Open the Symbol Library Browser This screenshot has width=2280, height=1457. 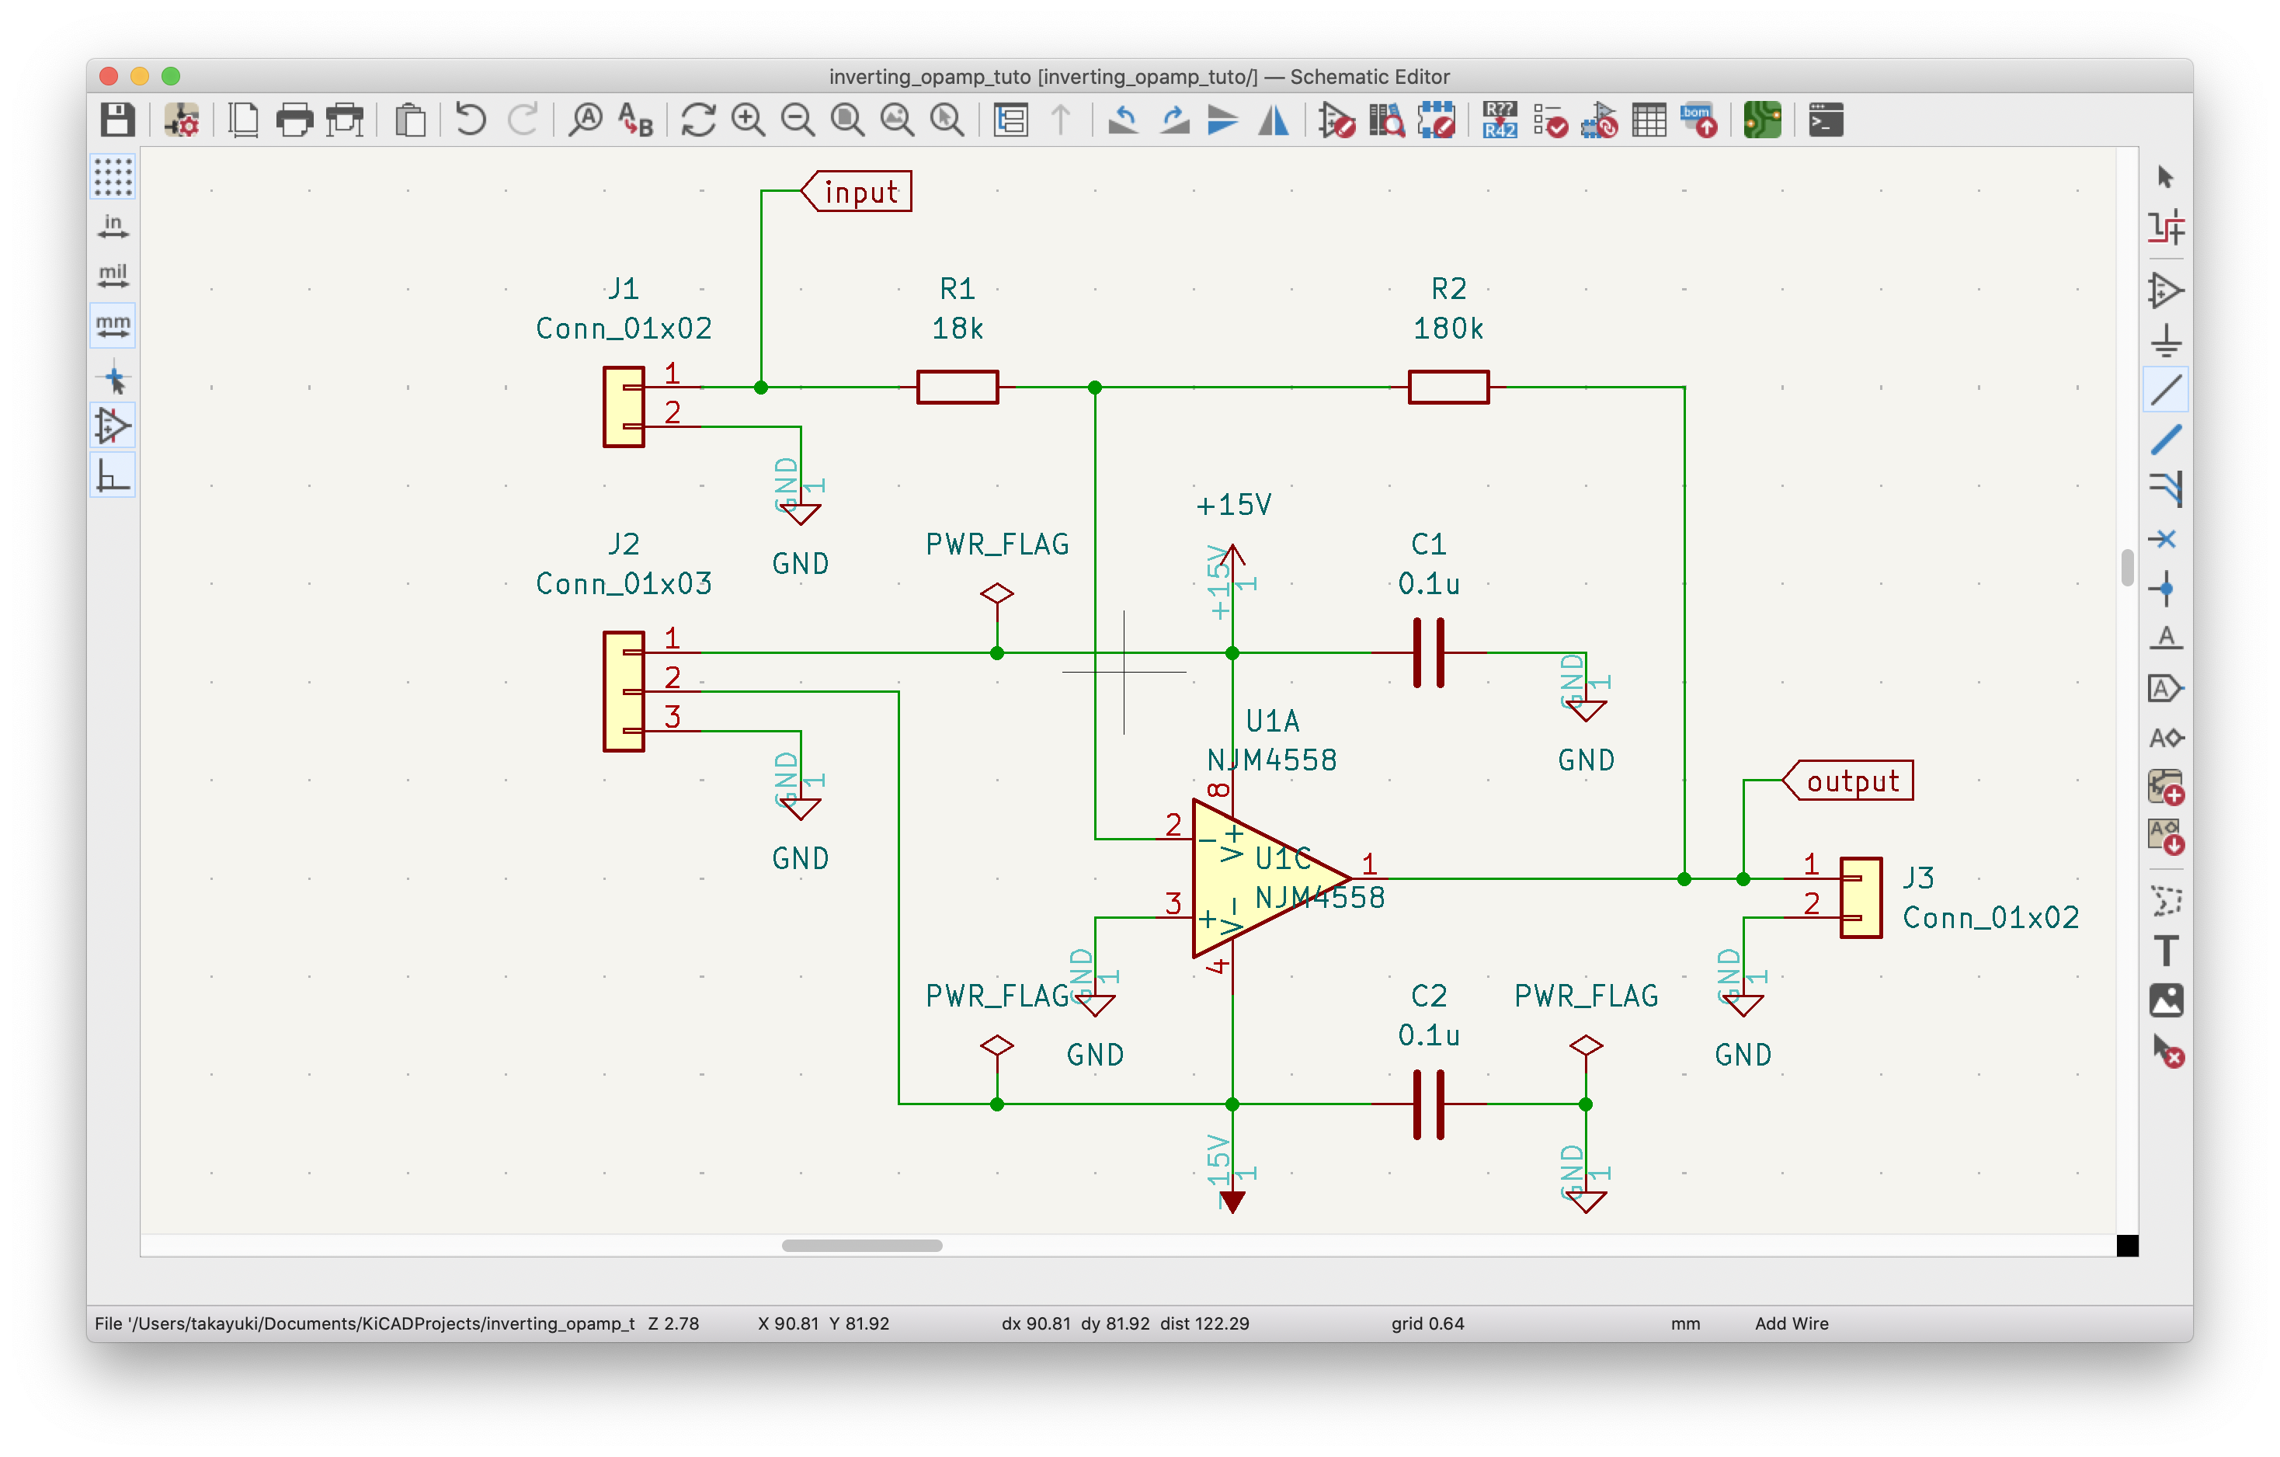pos(1387,120)
